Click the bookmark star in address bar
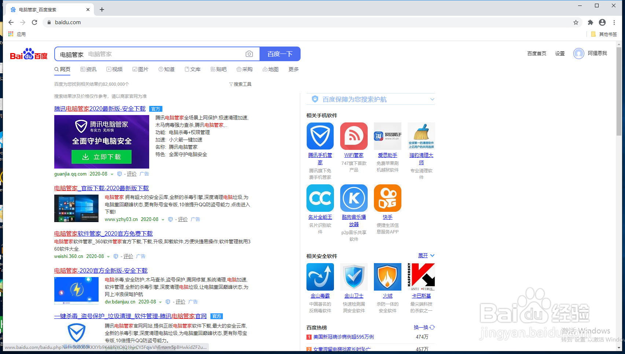The width and height of the screenshot is (625, 354). pyautogui.click(x=576, y=22)
